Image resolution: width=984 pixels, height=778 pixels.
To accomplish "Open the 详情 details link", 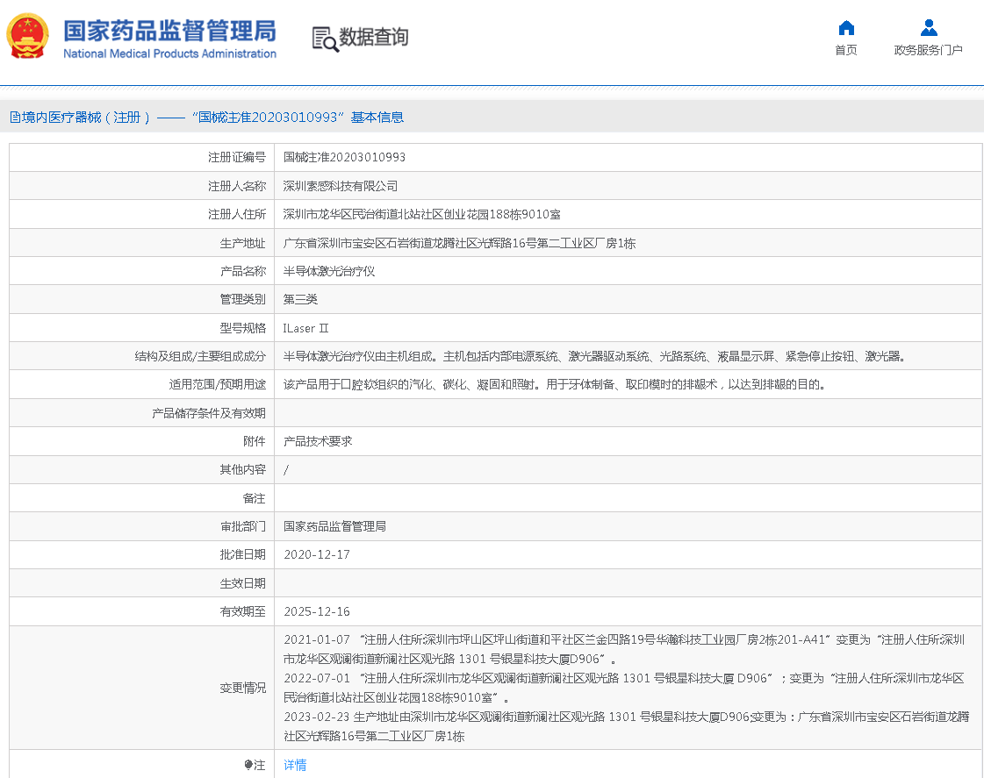I will [x=294, y=765].
